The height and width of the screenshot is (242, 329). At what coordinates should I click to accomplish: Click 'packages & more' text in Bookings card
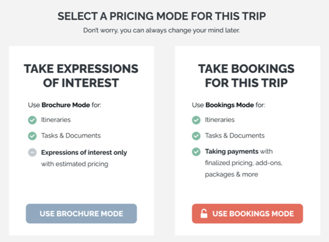coord(231,174)
